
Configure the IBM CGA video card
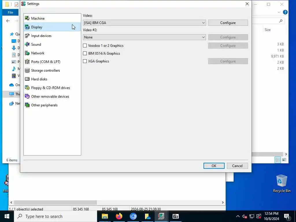(228, 23)
